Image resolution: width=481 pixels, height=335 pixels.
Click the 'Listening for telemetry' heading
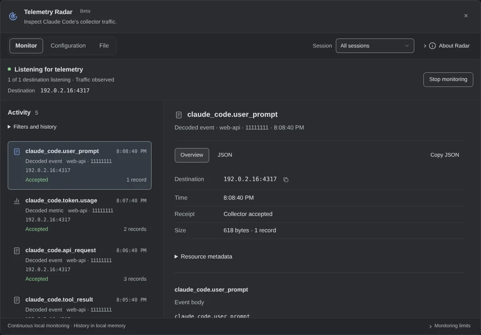pyautogui.click(x=49, y=69)
